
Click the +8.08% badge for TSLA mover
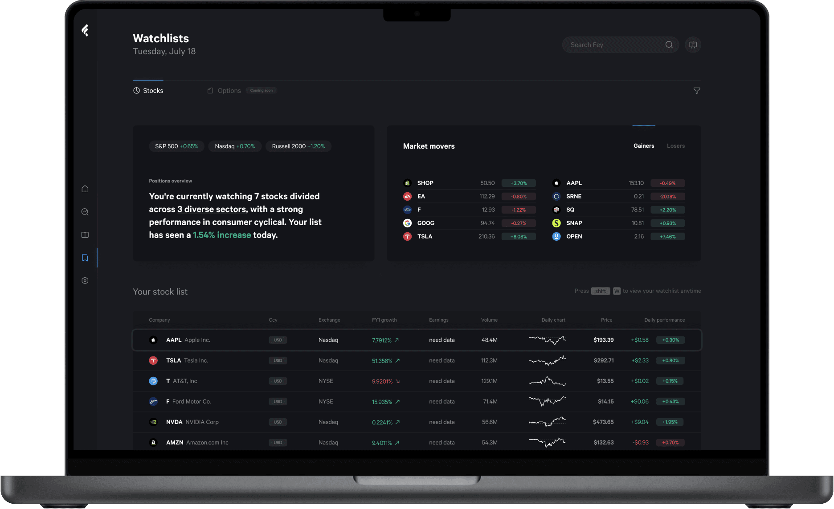pyautogui.click(x=519, y=237)
